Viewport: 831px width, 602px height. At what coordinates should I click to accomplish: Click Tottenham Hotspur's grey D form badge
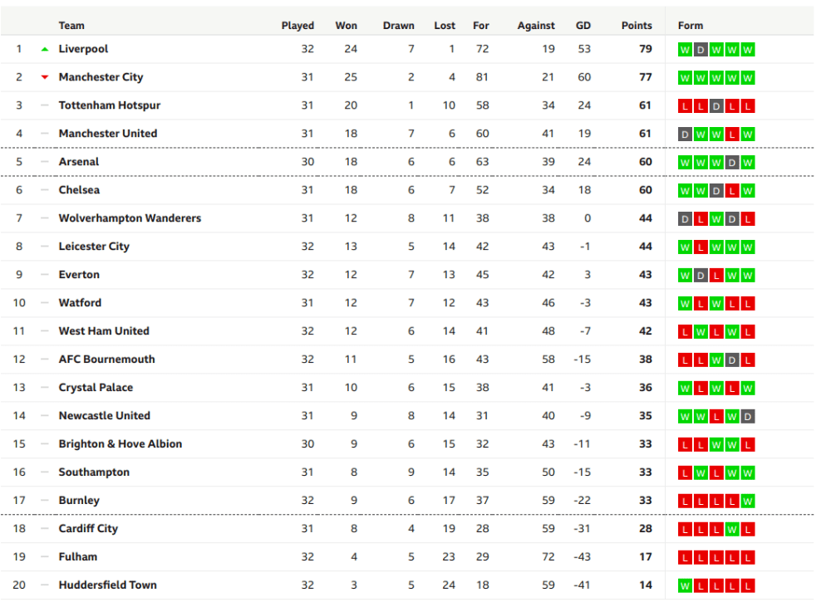[716, 106]
